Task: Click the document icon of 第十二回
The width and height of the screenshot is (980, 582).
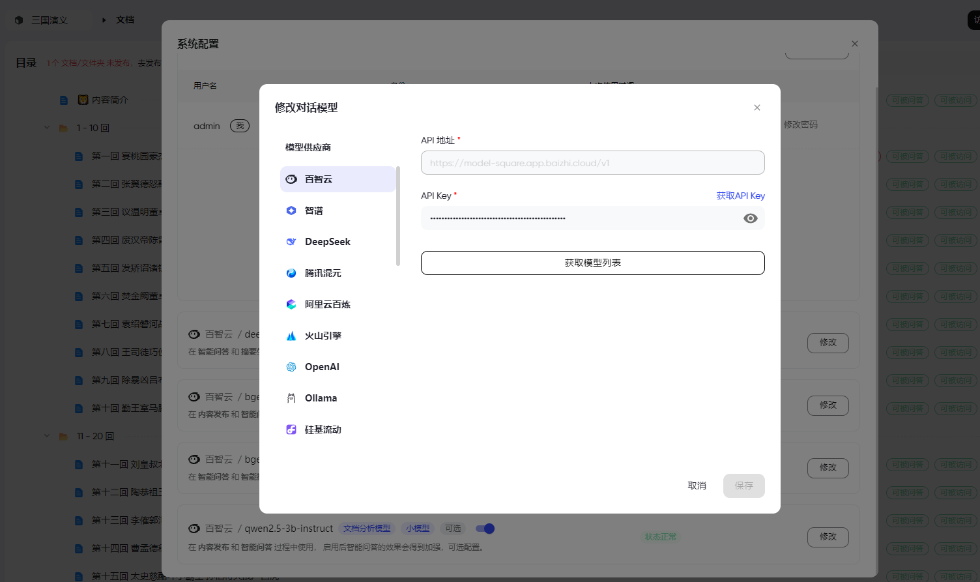Action: 79,493
